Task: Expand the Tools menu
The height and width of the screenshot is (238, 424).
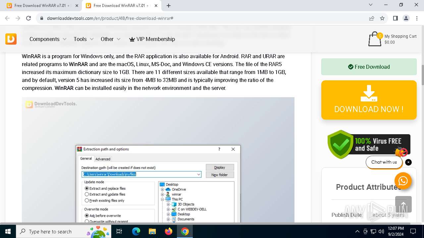Action: (83, 39)
